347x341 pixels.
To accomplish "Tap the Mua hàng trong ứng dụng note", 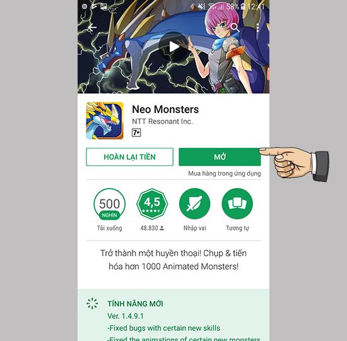I will 225,173.
